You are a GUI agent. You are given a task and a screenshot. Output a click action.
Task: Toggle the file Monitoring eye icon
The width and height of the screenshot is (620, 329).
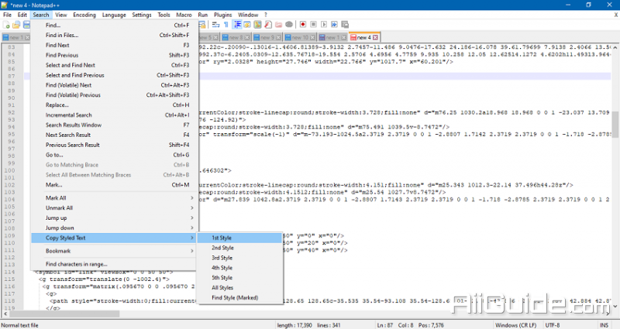pos(289,25)
